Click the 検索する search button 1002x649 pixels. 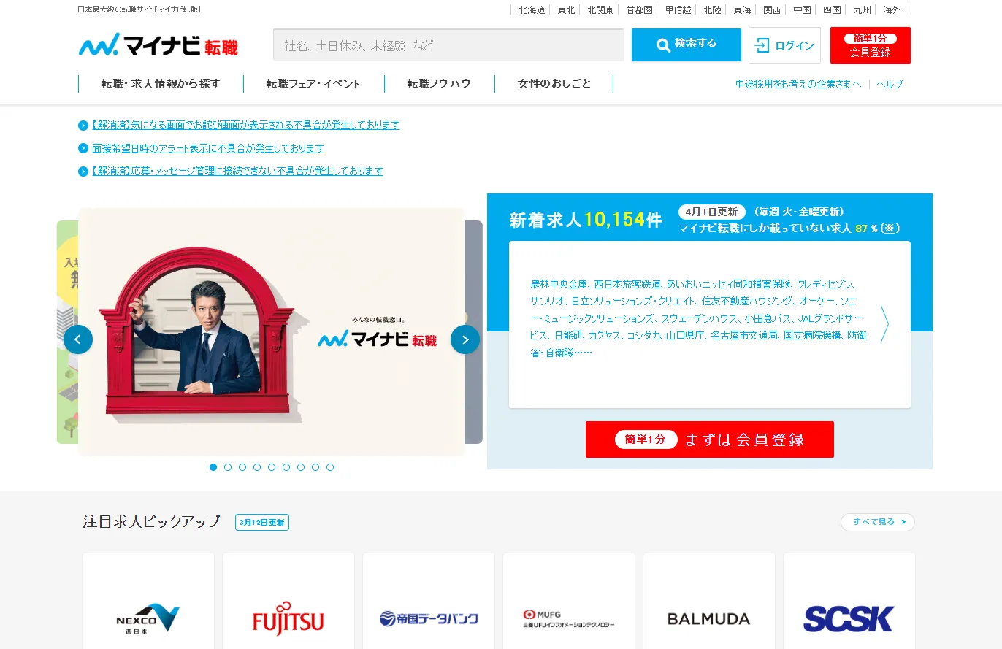pyautogui.click(x=687, y=45)
